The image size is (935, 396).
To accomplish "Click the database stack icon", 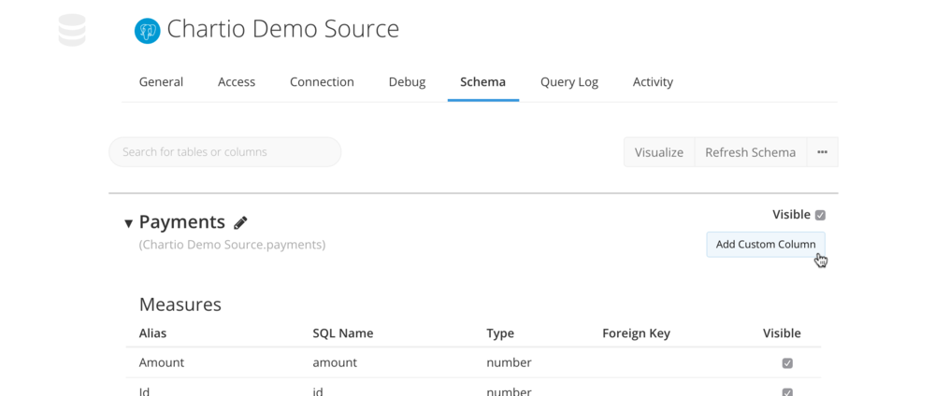I will click(72, 30).
